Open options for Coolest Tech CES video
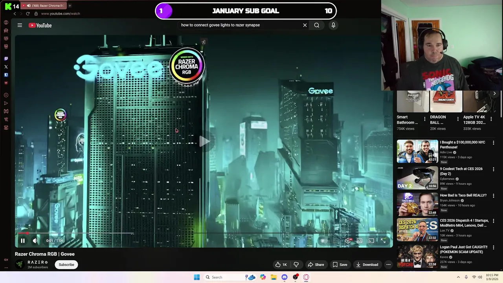The height and width of the screenshot is (283, 503). click(494, 169)
